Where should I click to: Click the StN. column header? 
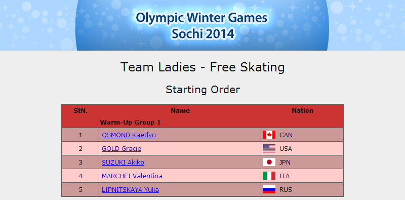[80, 110]
